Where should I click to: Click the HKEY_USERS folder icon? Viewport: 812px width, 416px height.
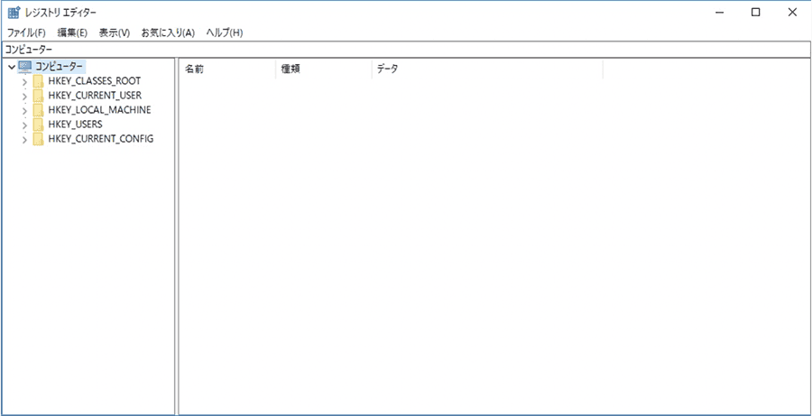(38, 125)
